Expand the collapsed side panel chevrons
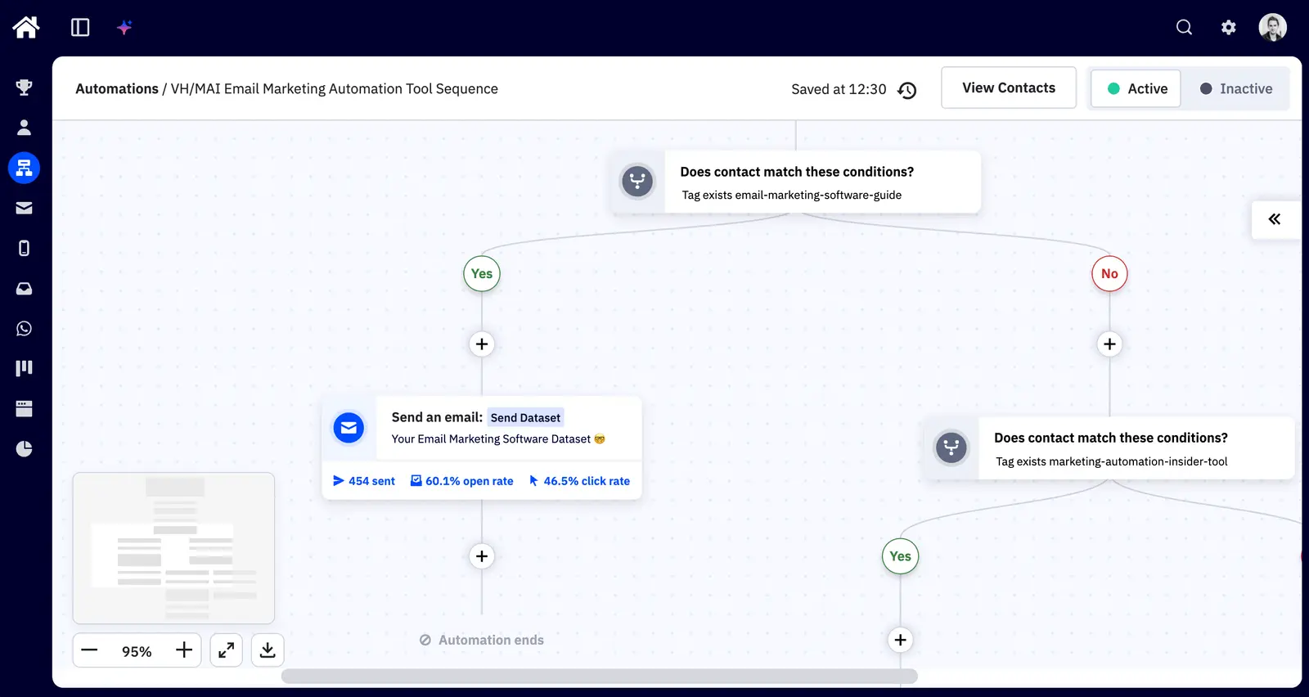 pos(1275,219)
